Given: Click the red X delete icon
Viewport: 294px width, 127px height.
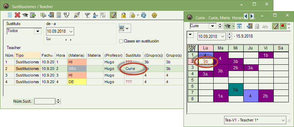Looking at the screenshot, I should [17, 15].
